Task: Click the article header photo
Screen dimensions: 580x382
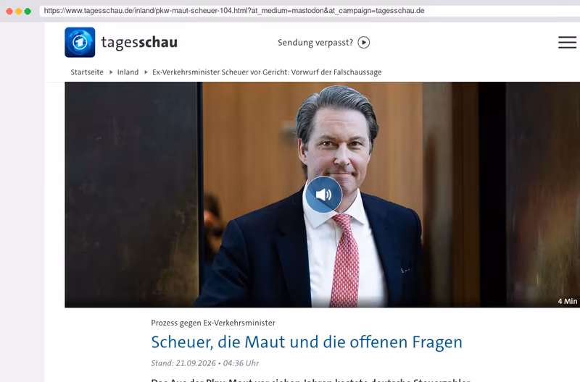Action: [x=322, y=195]
